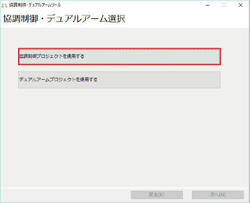This screenshot has width=250, height=203.
Task: Click the heading 協調制御・デュアルアーム選択
Action: 64,19
